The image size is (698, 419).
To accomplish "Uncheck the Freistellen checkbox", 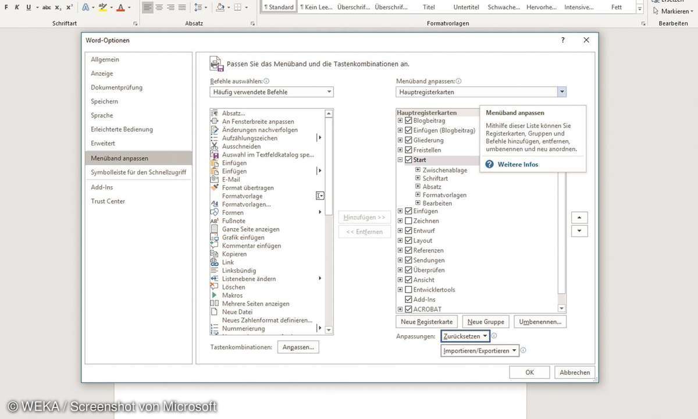I will pos(408,150).
